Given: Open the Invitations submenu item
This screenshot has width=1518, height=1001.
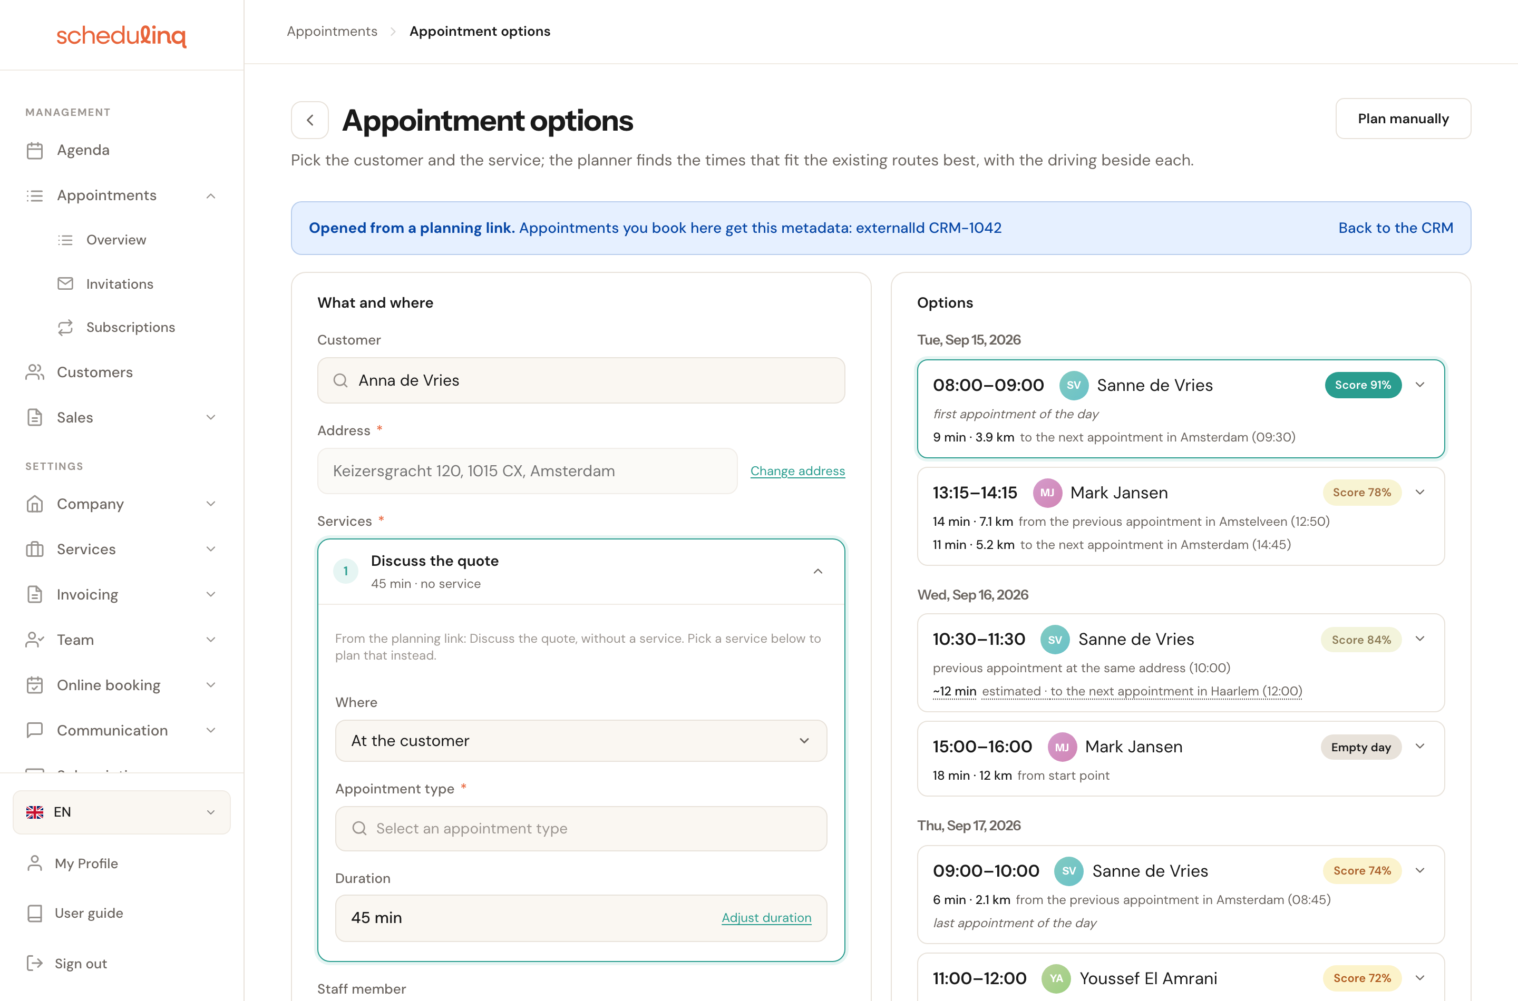Looking at the screenshot, I should point(120,284).
